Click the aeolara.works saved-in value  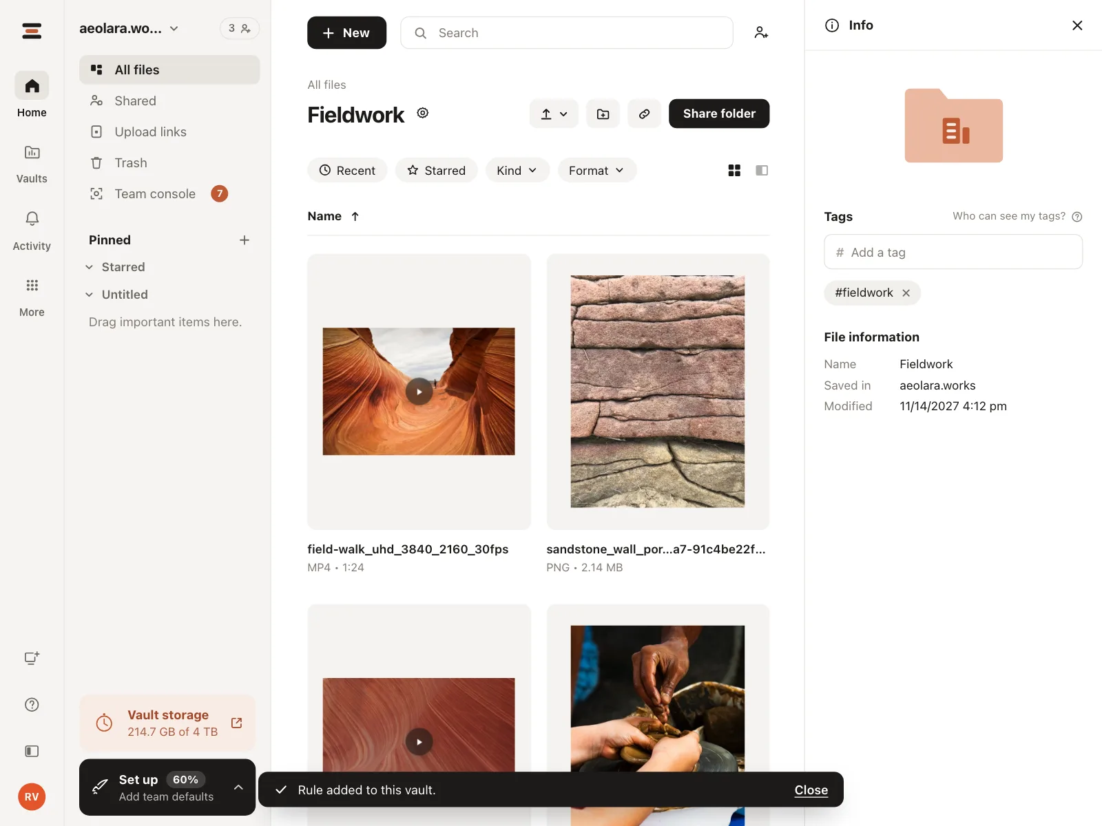(x=937, y=385)
